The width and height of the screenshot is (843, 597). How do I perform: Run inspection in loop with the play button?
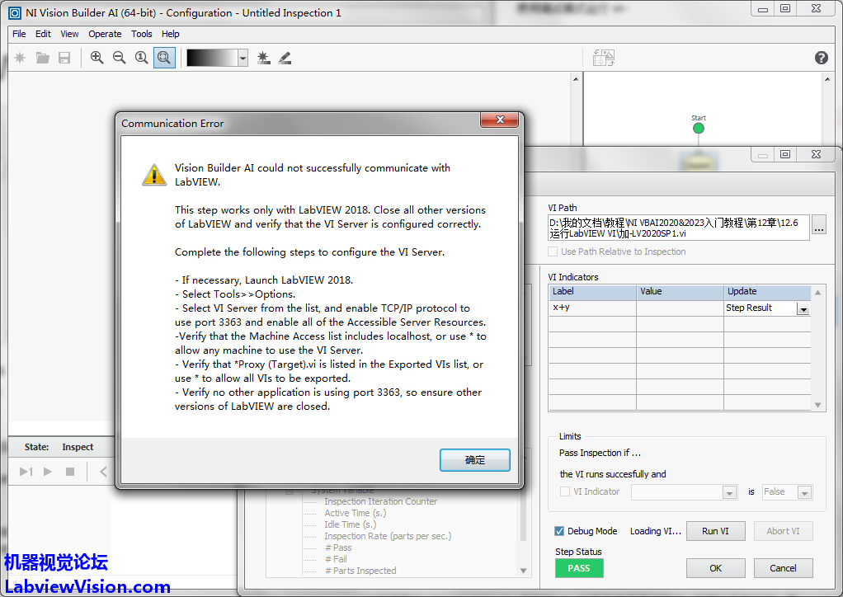click(48, 472)
